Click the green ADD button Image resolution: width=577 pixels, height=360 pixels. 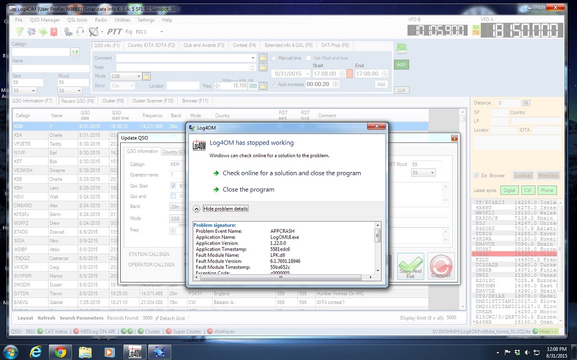(401, 64)
